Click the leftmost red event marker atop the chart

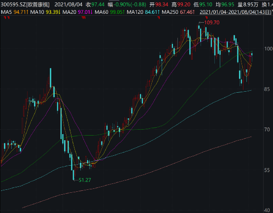coord(5,18)
